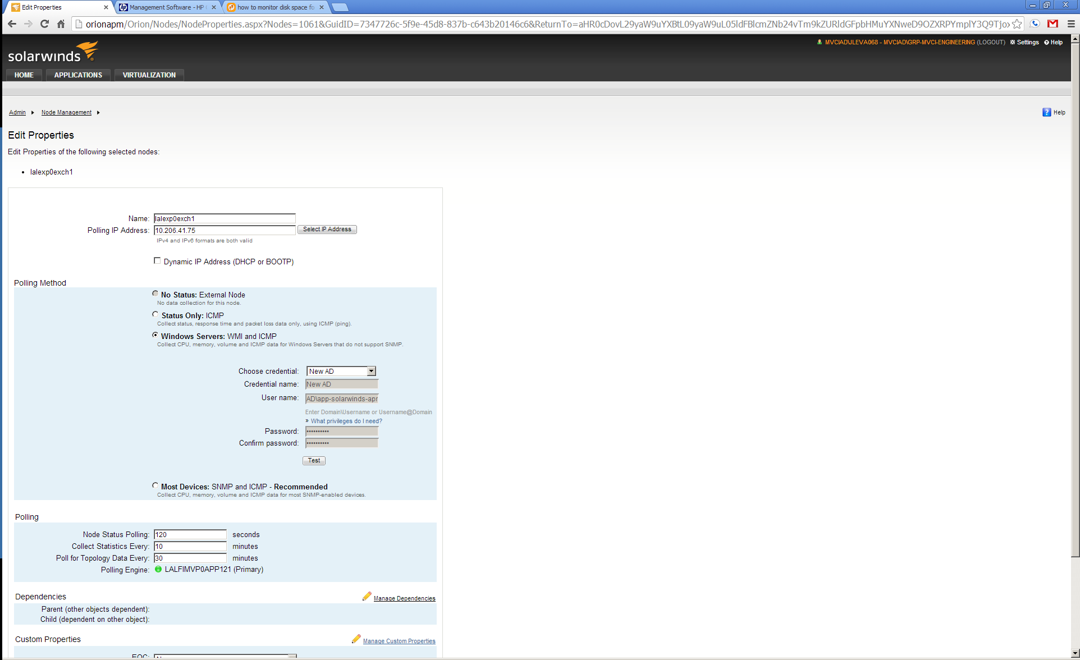Screen dimensions: 1080x660
Task: Select Status Only: ICMP polling method
Action: [155, 314]
